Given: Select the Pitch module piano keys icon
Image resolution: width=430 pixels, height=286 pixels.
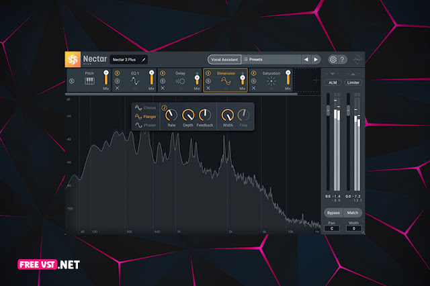Looking at the screenshot, I should [89, 81].
